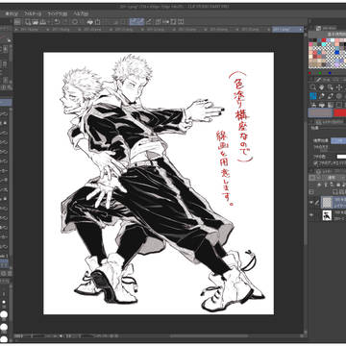Select the blue highlighted tool icon

click(313, 96)
